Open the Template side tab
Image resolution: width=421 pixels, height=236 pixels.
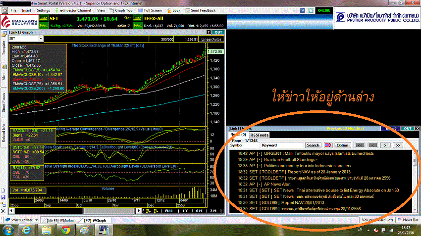4,47
